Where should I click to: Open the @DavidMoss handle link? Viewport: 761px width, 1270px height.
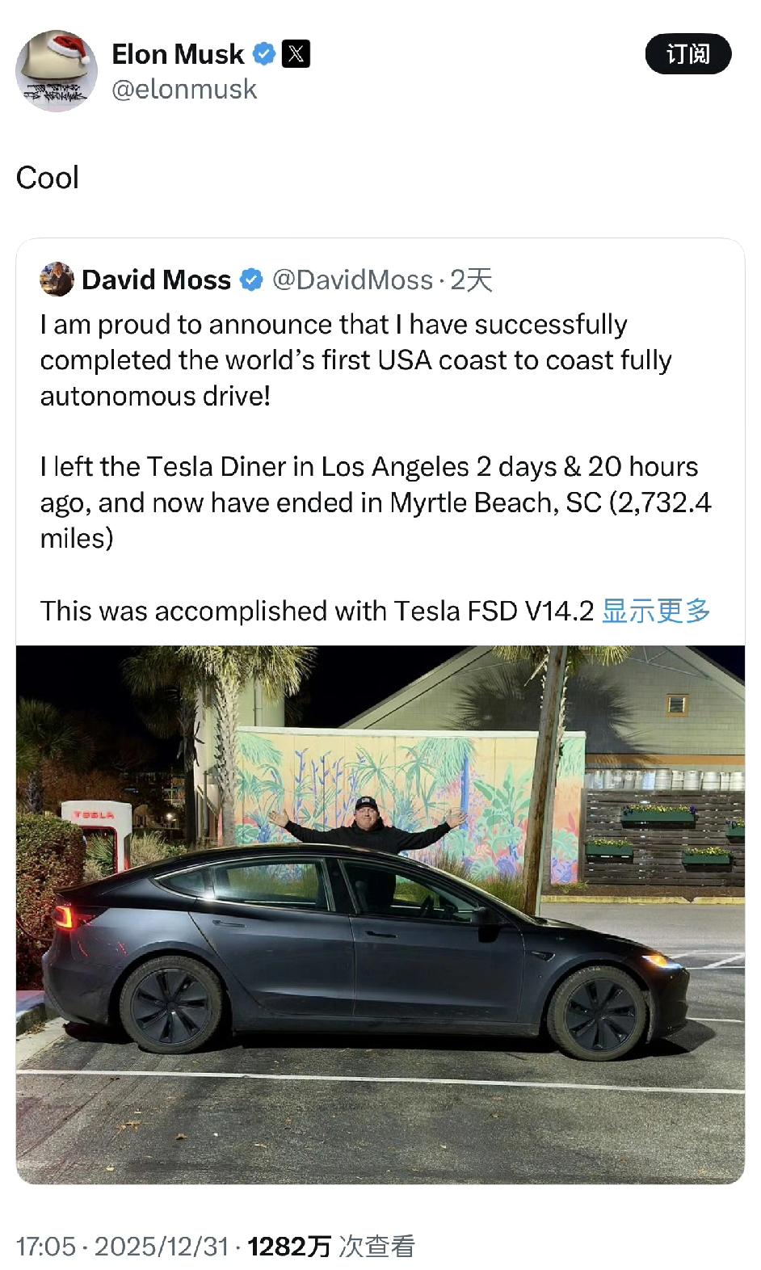coord(353,280)
